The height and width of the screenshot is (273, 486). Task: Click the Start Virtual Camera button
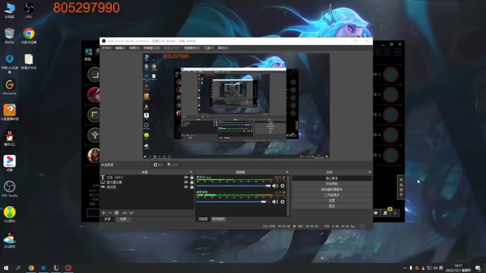pos(332,189)
